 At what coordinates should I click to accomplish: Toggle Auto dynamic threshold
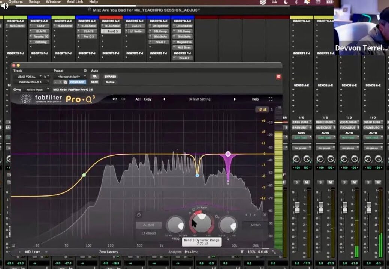pos(202,208)
